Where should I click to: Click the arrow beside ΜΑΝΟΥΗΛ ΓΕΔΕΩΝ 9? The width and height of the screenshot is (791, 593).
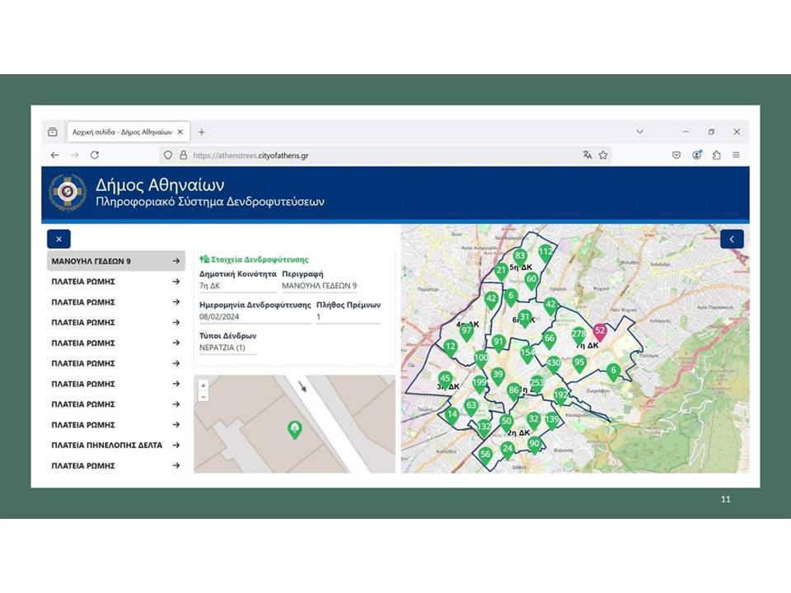(176, 261)
